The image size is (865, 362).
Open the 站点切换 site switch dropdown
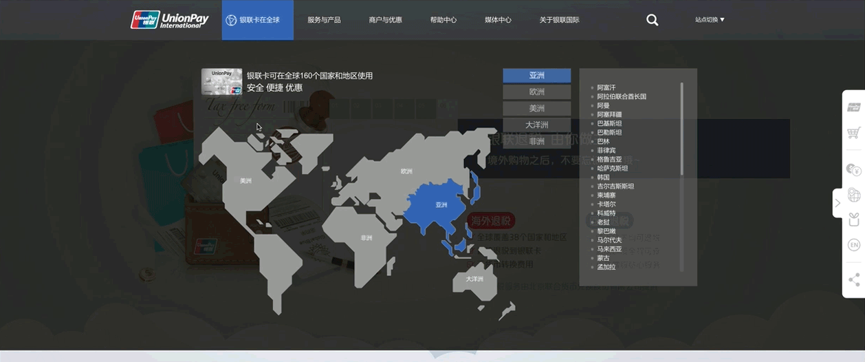tap(710, 20)
